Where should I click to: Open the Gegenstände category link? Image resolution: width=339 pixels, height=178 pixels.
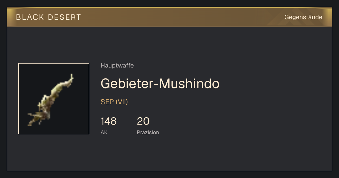coord(303,17)
